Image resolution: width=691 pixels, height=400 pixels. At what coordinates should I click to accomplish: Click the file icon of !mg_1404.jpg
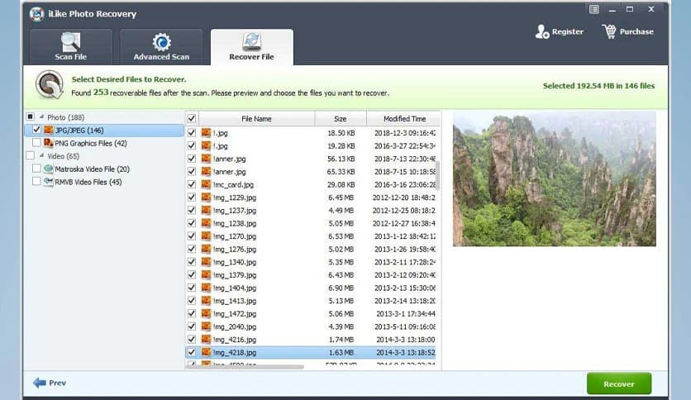[x=206, y=288]
